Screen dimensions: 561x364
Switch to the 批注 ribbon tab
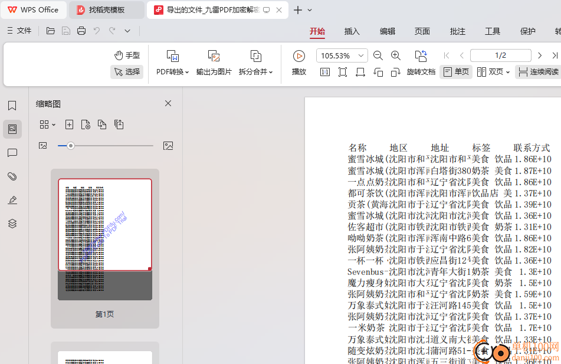[x=458, y=31]
